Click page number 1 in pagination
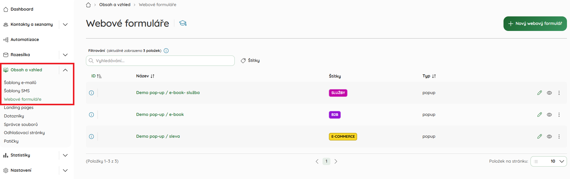This screenshot has height=179, width=570. pos(326,161)
